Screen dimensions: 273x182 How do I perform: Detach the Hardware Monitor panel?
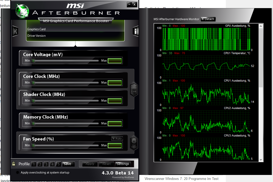(x=208, y=19)
